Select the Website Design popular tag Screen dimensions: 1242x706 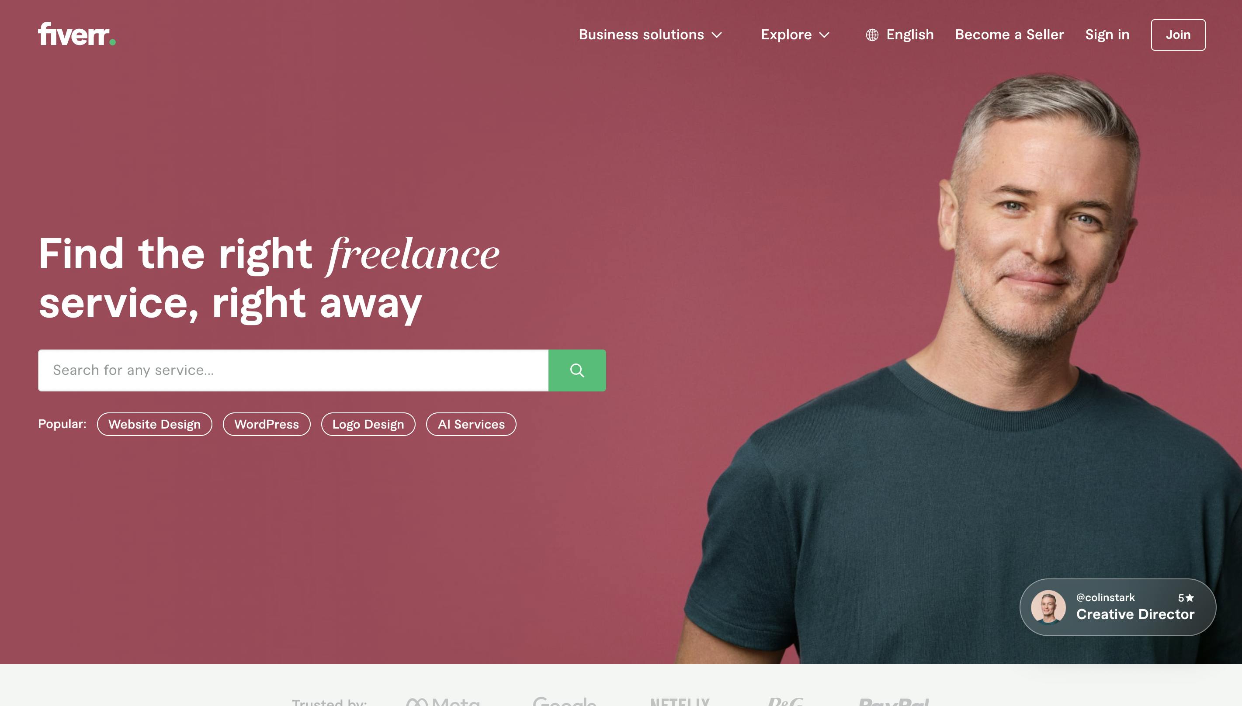pos(154,424)
